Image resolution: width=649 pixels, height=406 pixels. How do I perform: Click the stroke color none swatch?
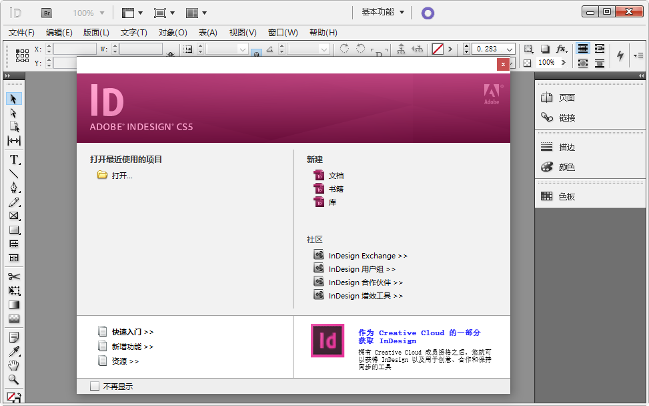point(438,49)
